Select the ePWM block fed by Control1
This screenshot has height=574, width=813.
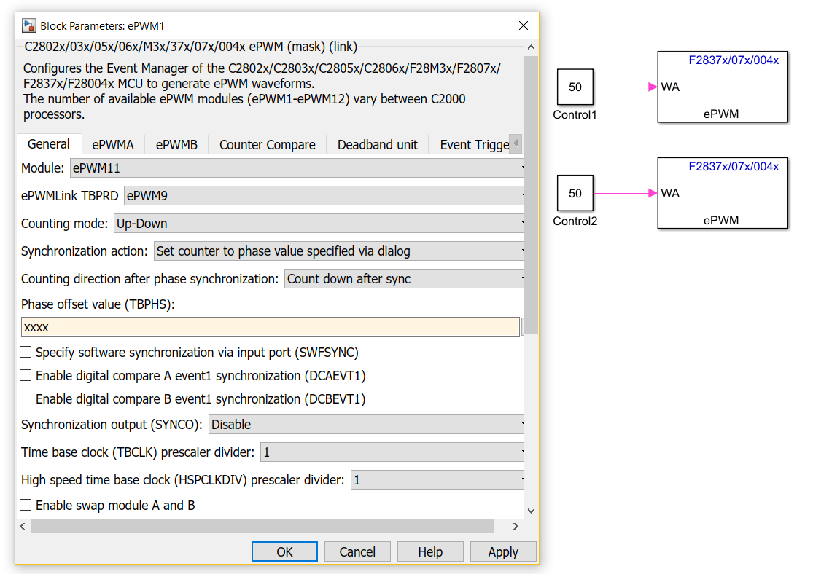point(723,87)
